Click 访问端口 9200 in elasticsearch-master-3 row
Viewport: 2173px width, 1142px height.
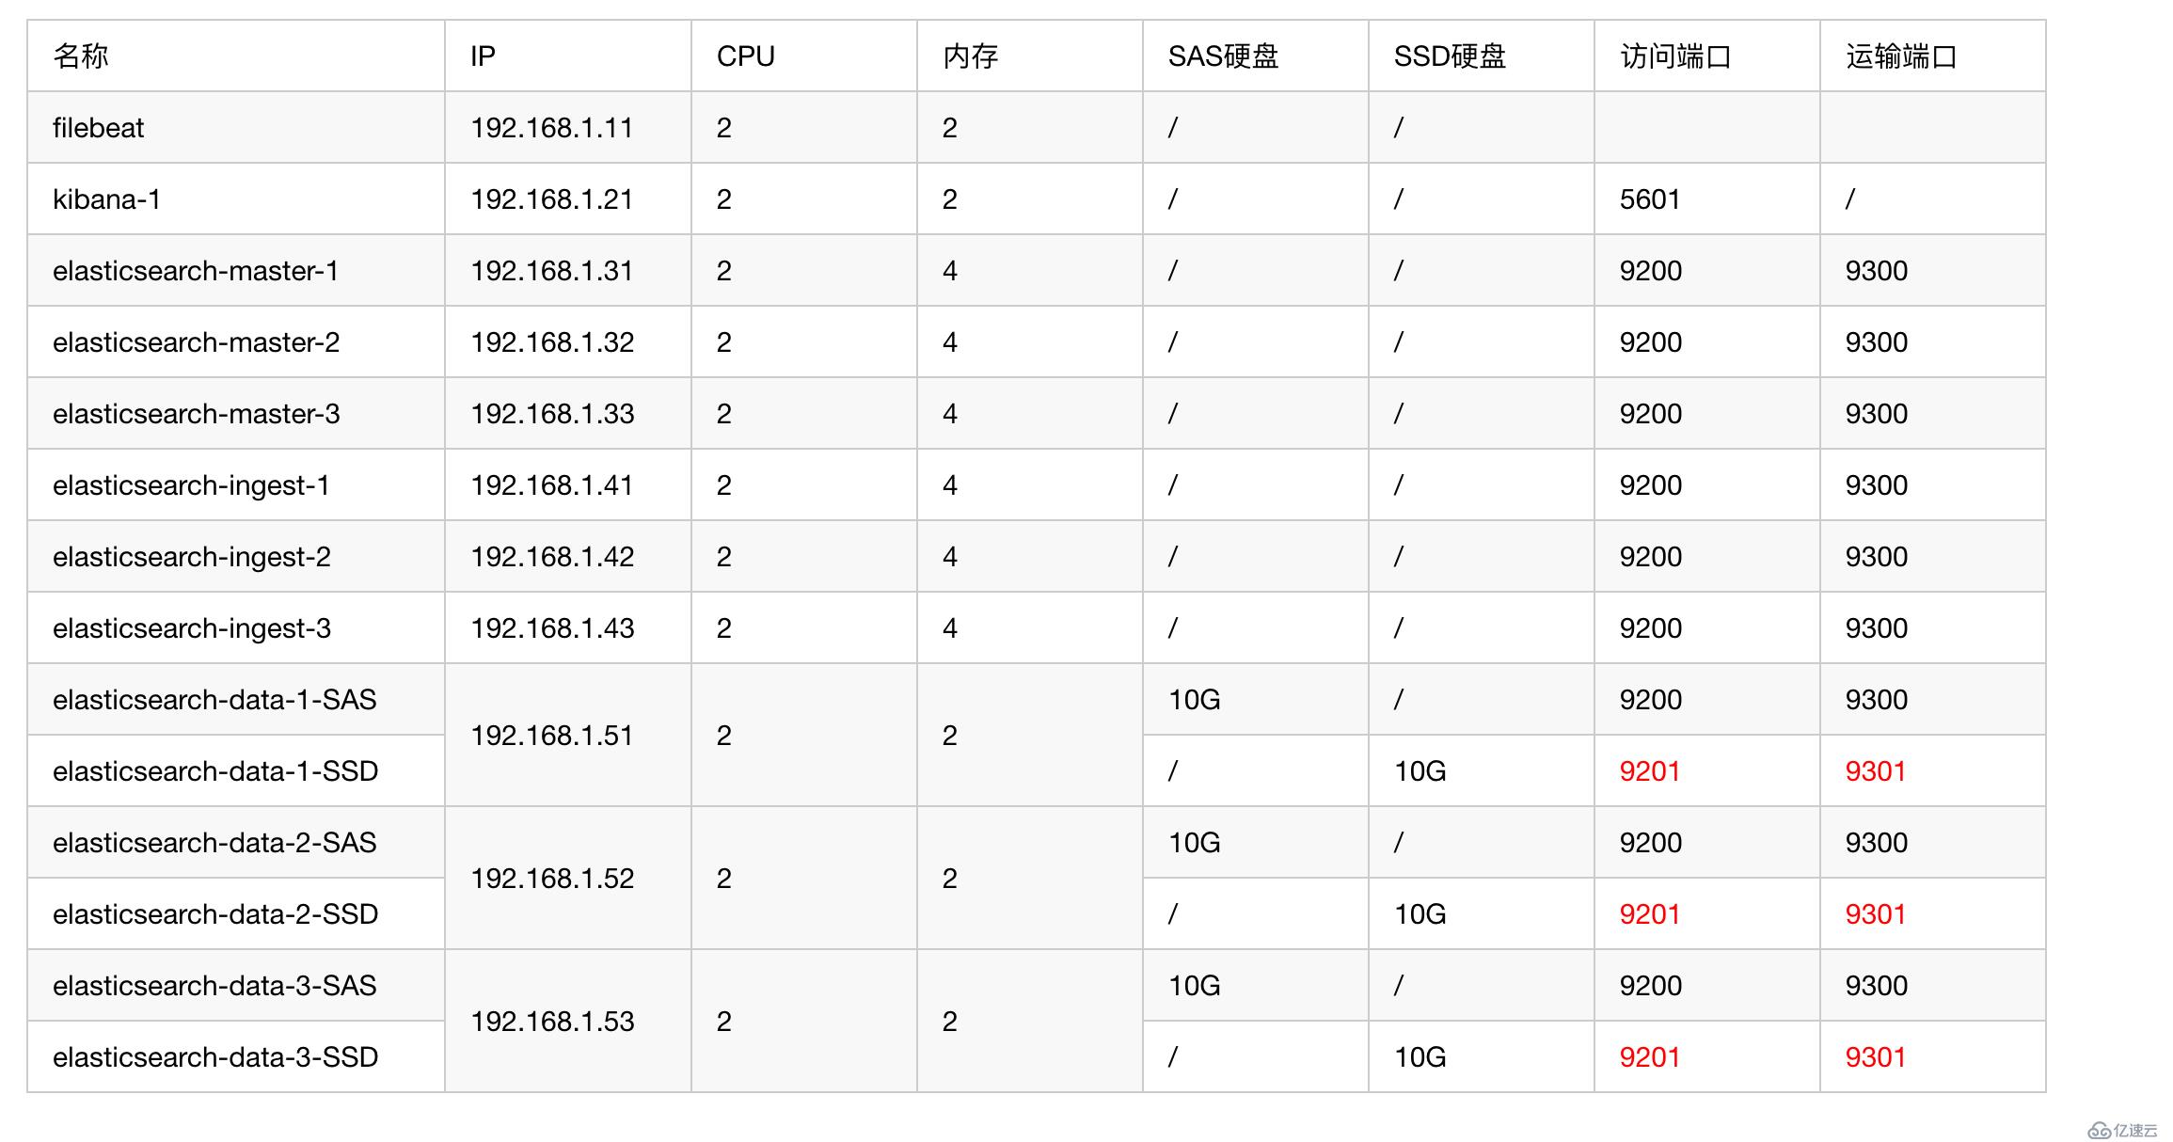coord(1651,414)
